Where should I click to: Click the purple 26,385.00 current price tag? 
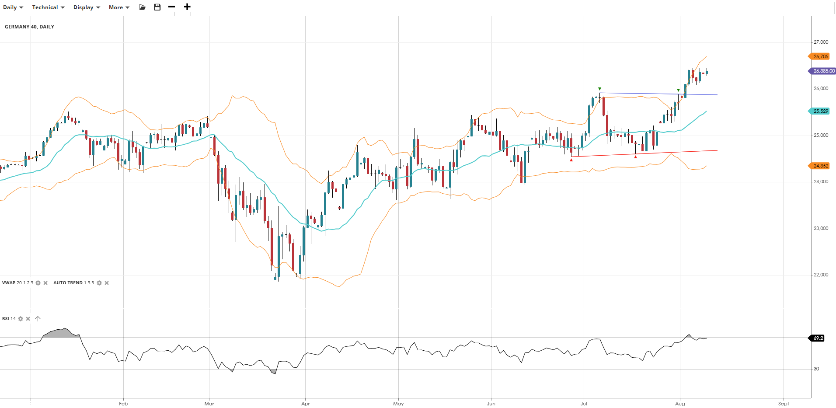(822, 71)
